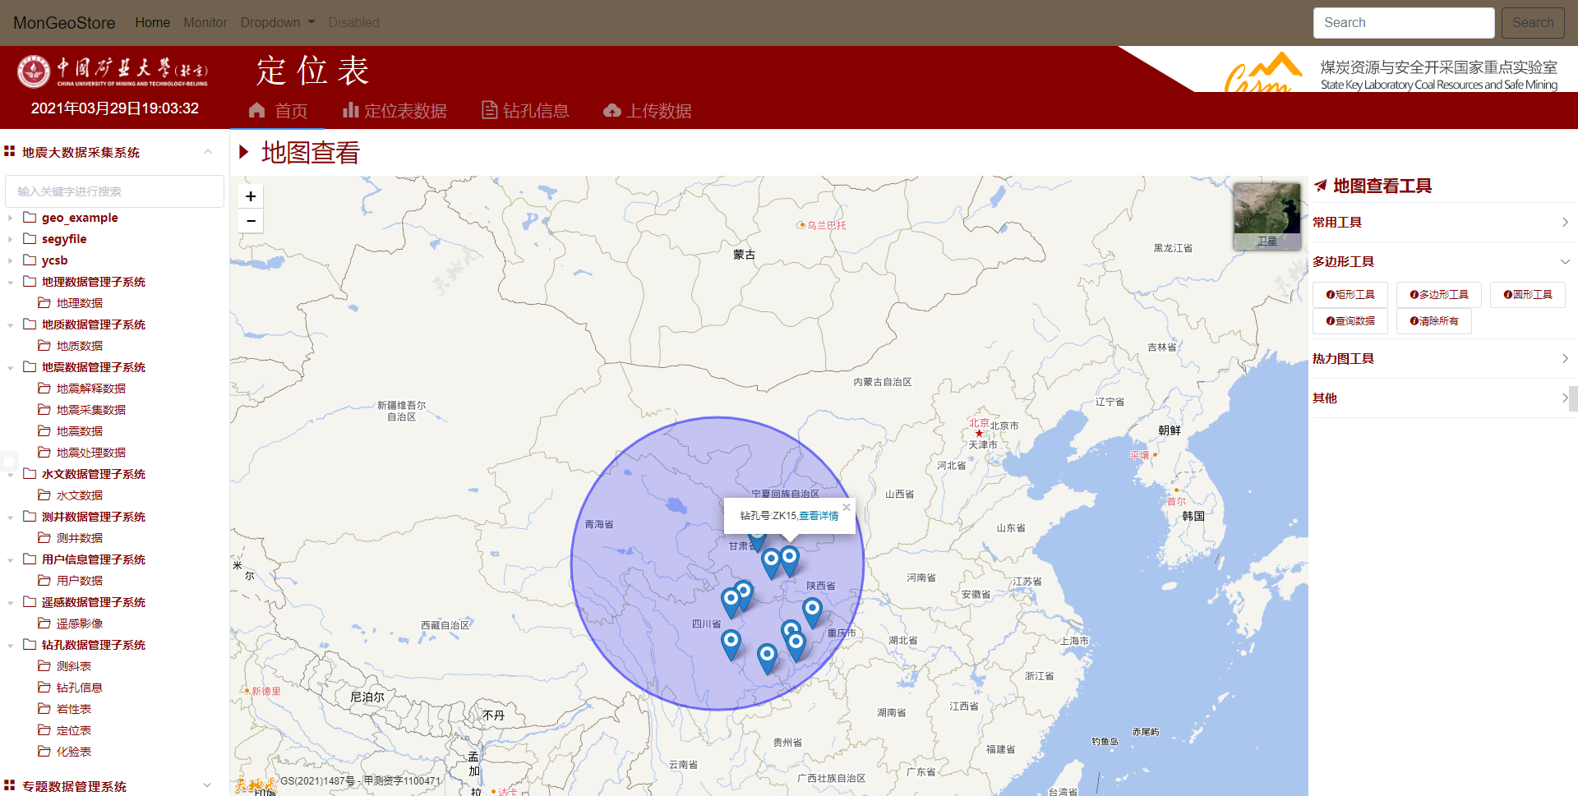
Task: Zoom in on the map with plus button
Action: point(251,196)
